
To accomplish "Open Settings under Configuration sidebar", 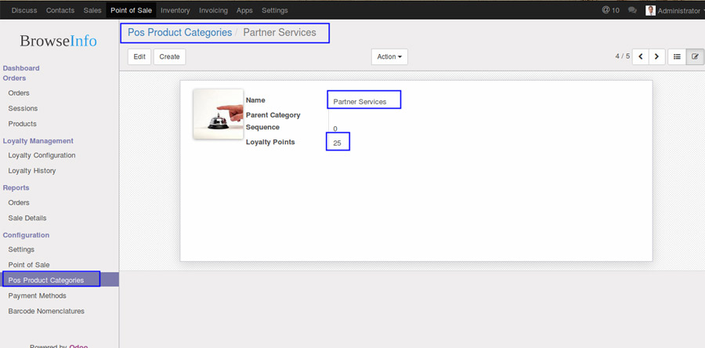I will tap(21, 249).
